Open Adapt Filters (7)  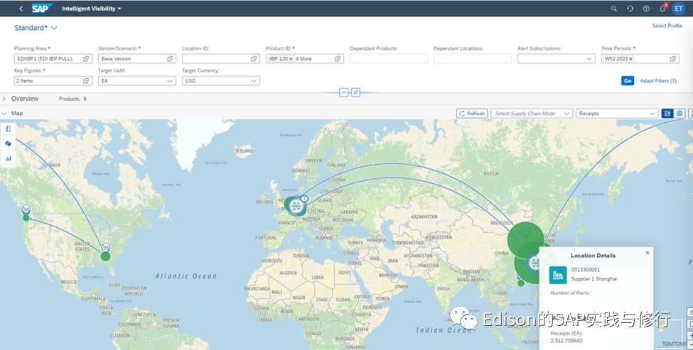tap(658, 81)
